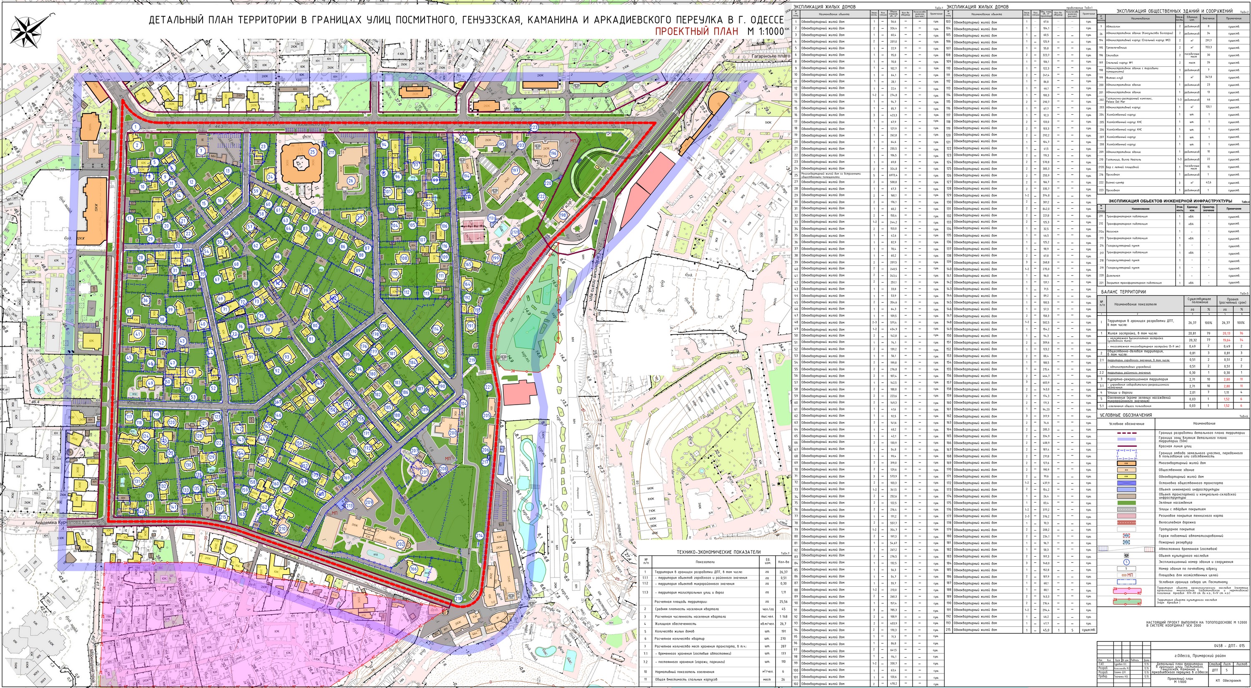
Task: Click the postal address number legend box
Action: [x=1127, y=569]
